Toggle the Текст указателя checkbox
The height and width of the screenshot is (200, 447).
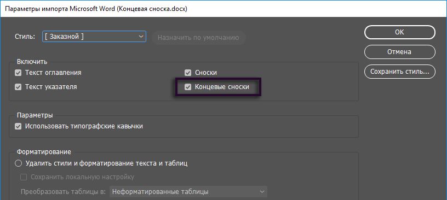point(19,87)
